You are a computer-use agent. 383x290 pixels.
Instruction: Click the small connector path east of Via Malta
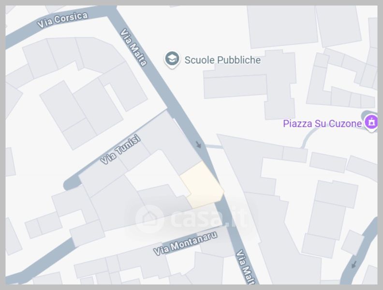coord(214,146)
